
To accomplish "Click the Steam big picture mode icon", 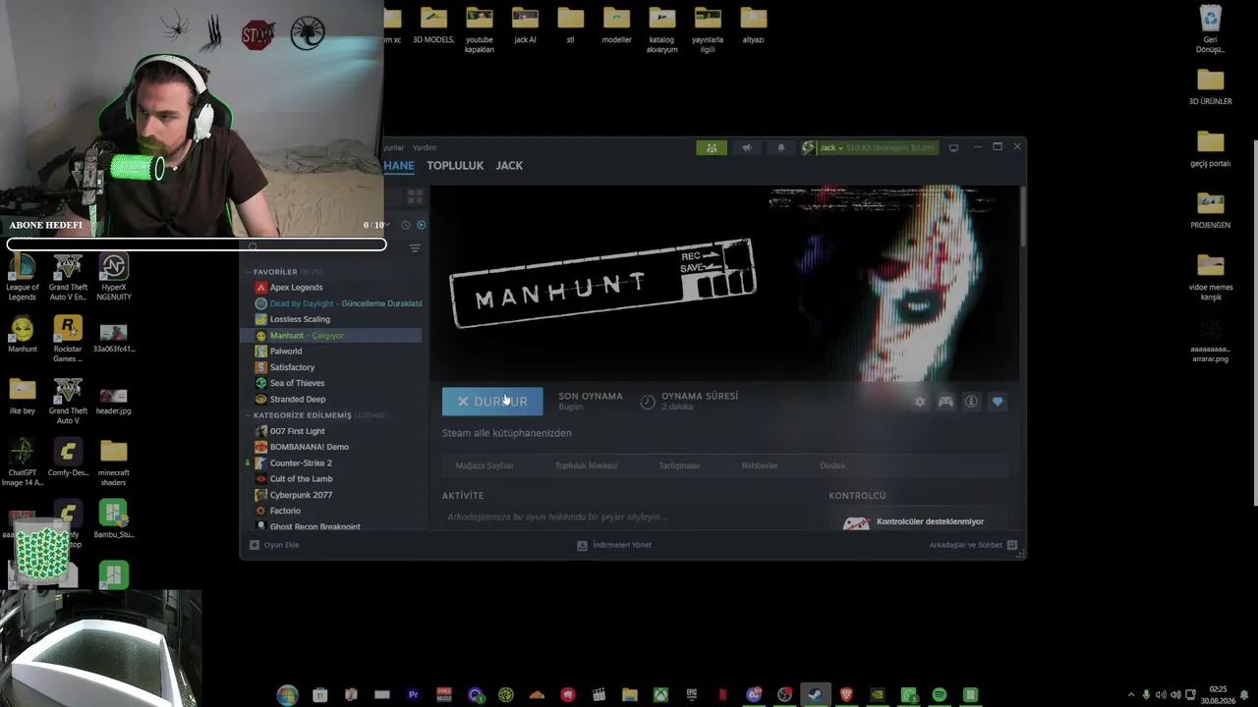I will [953, 147].
